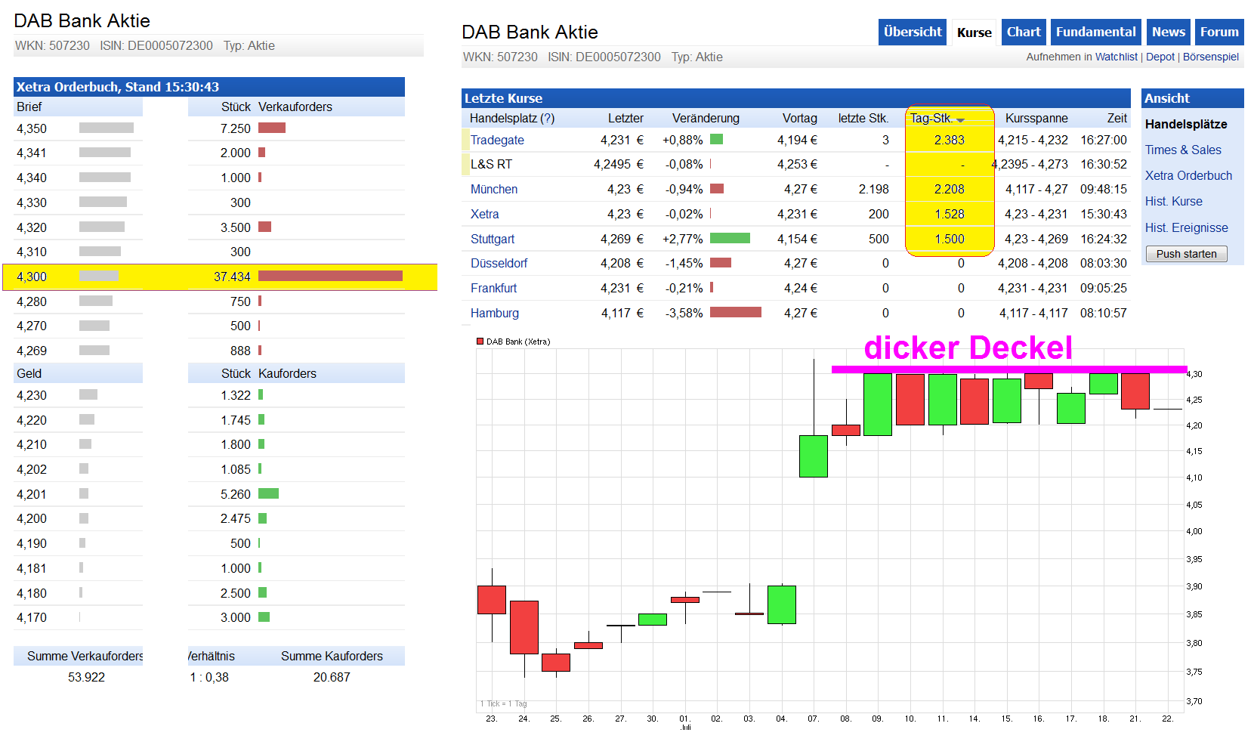Add the stock via the Watchlist link
Image resolution: width=1254 pixels, height=748 pixels.
point(1116,57)
